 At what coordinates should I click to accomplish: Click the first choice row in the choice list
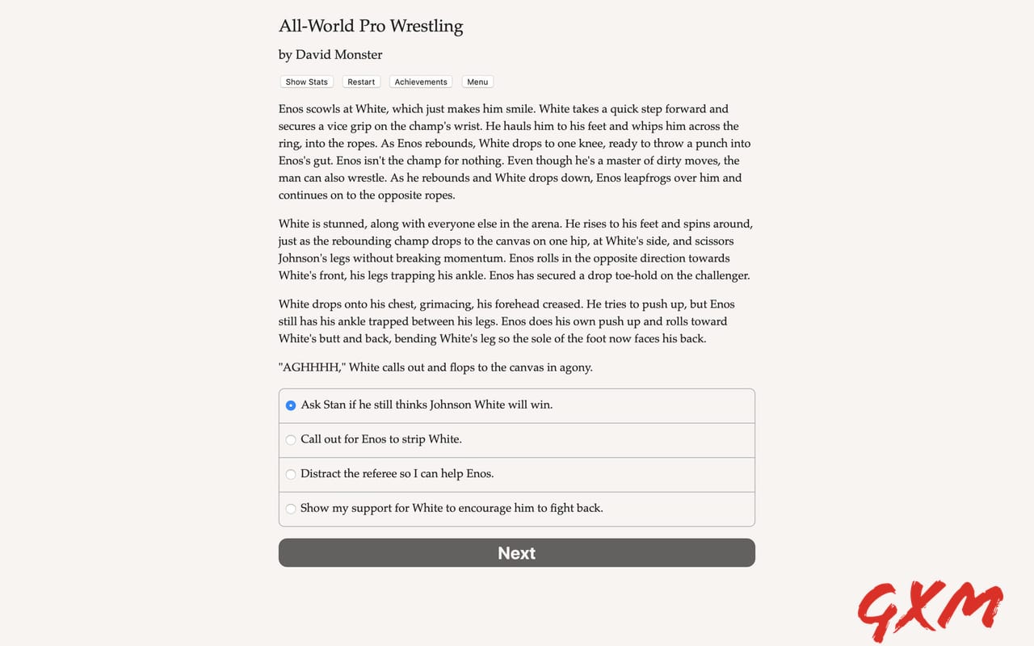(x=516, y=405)
